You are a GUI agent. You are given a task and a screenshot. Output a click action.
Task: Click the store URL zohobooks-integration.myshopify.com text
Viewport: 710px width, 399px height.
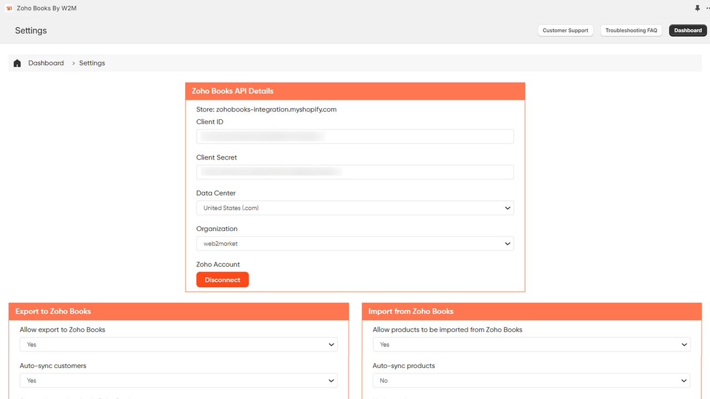pos(276,109)
